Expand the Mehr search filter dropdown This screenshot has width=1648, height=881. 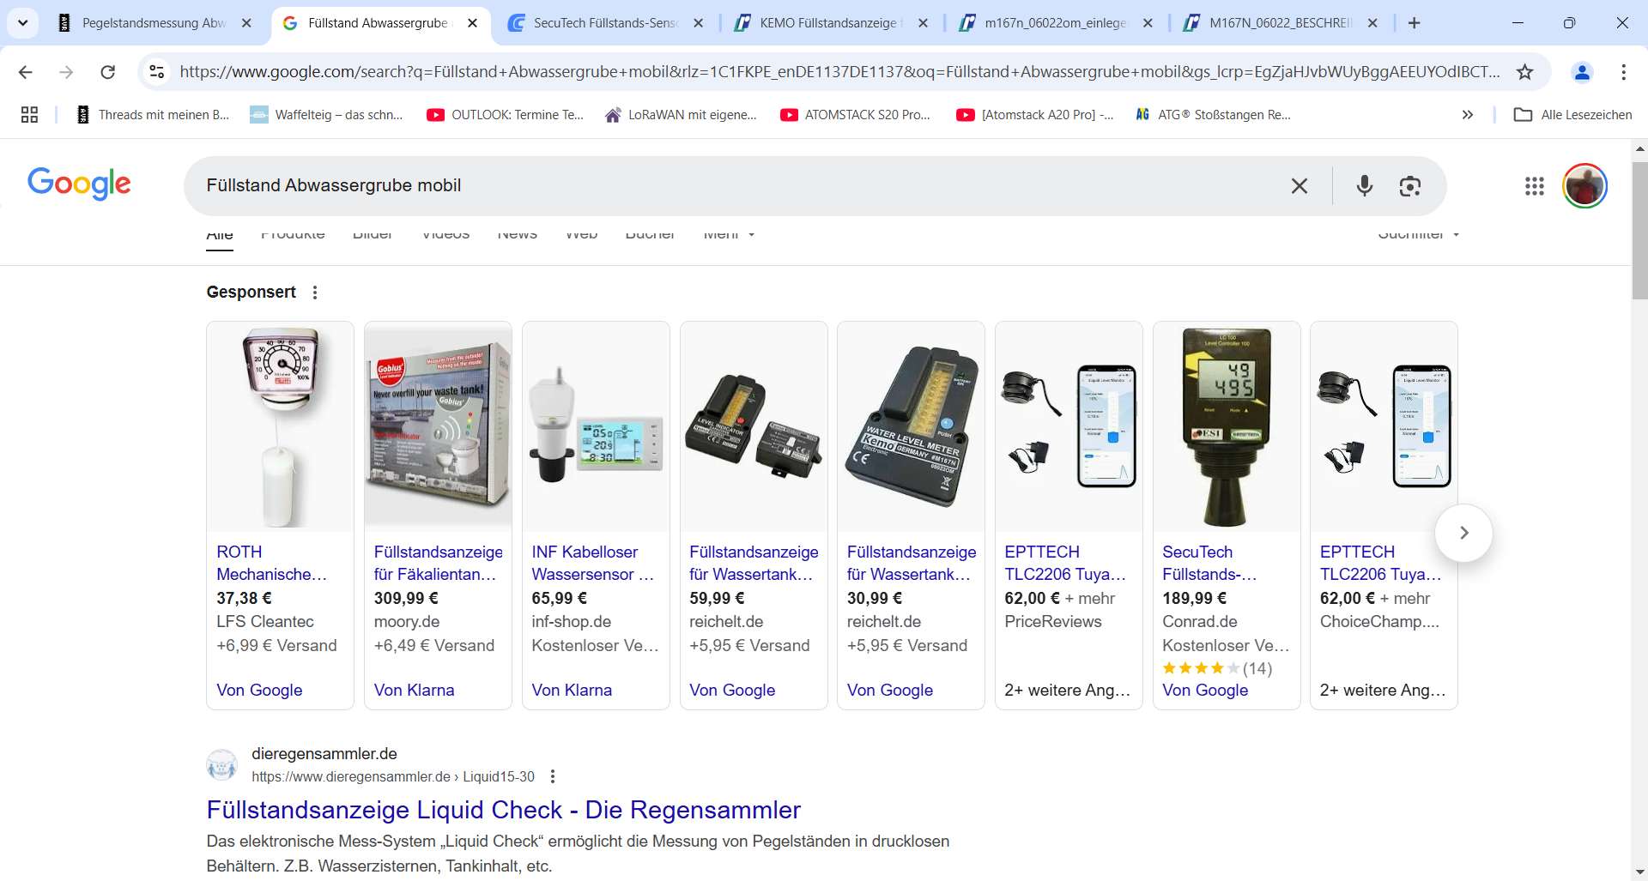(x=729, y=234)
